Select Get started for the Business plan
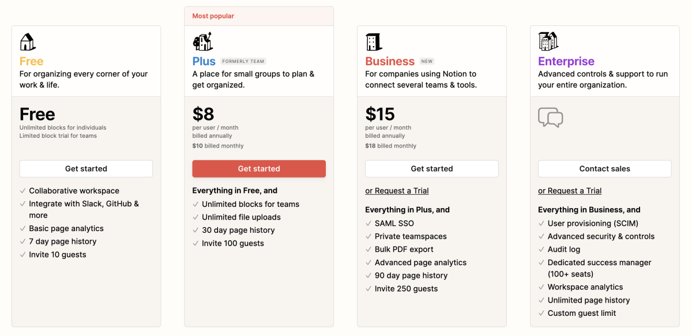Viewport: 692px width, 336px height. 432,169
